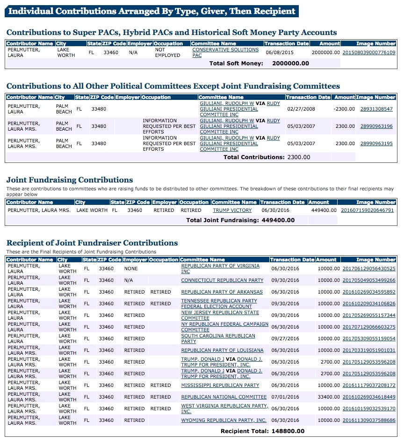Click 'NOT EMPLOYED' occupation in Super PAC table
The height and width of the screenshot is (442, 404).
point(167,52)
